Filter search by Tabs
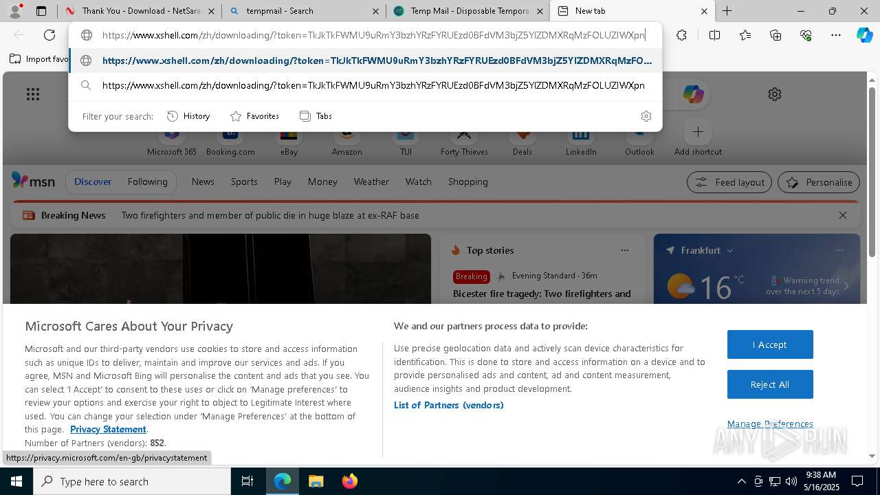880x495 pixels. [316, 116]
